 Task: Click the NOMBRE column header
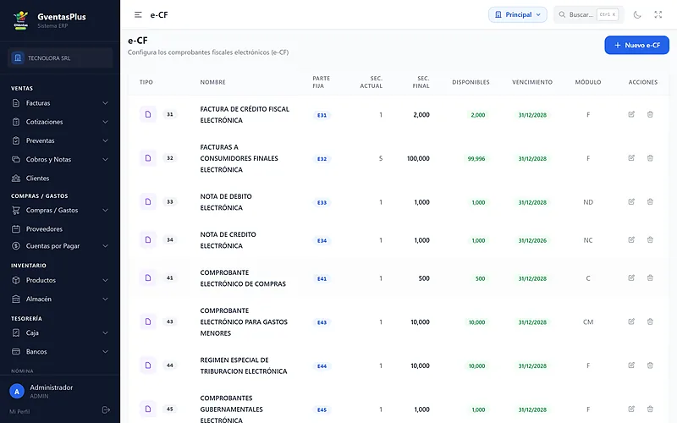pos(213,82)
